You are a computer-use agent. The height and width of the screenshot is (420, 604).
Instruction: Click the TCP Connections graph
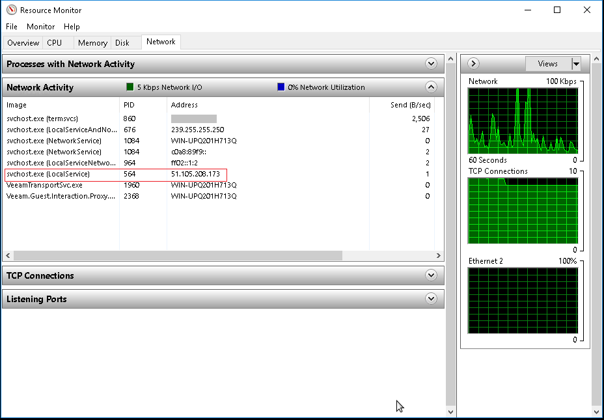click(523, 211)
